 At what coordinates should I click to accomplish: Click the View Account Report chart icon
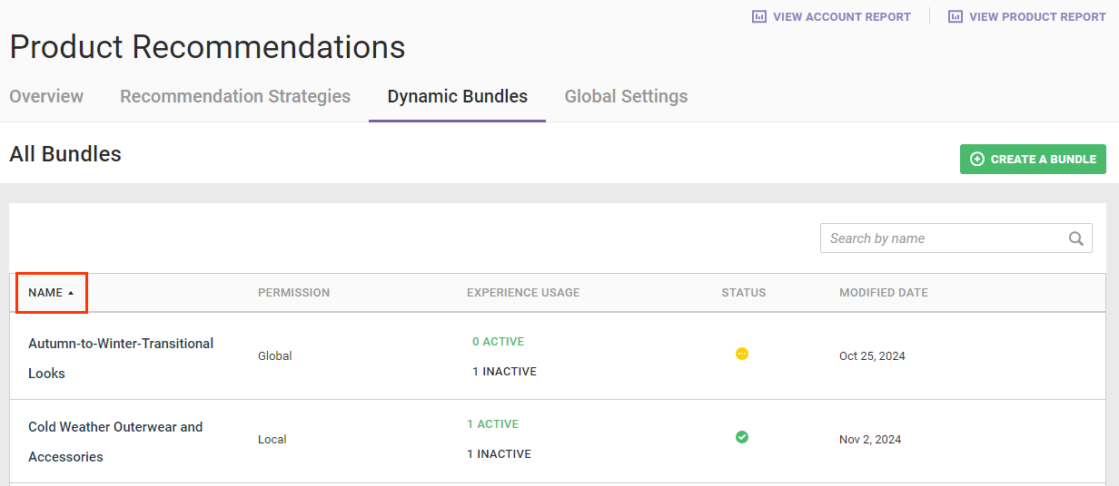pos(759,16)
